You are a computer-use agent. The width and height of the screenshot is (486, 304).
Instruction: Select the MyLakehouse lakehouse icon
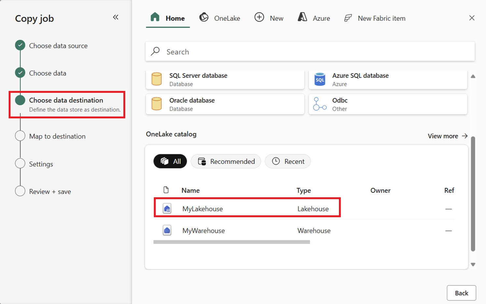167,209
